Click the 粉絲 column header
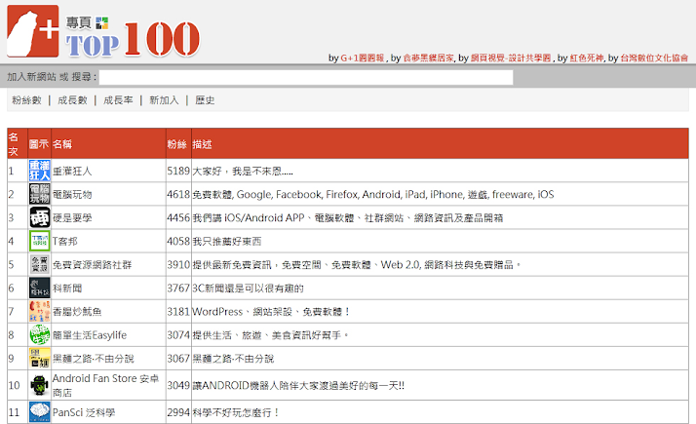Image resolution: width=696 pixels, height=424 pixels. point(177,144)
